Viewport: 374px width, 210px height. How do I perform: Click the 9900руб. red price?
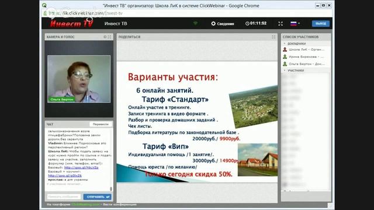pos(230,139)
